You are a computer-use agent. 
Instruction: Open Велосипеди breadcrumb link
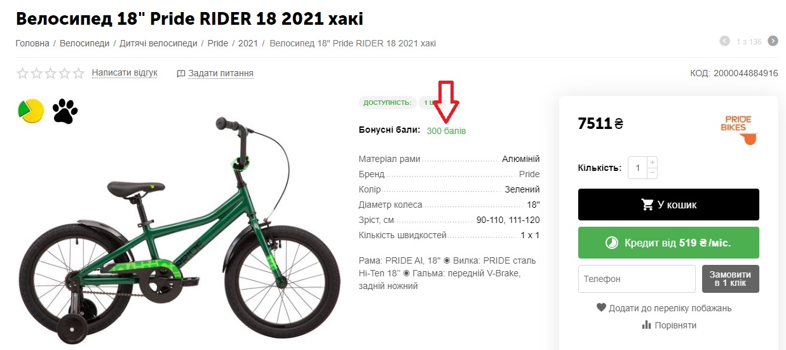(85, 43)
